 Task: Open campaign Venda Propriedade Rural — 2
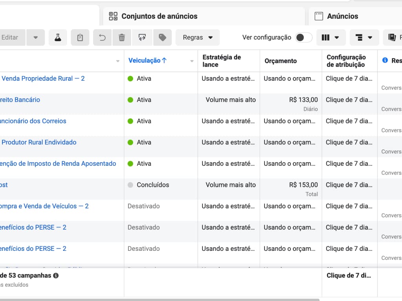click(x=43, y=78)
